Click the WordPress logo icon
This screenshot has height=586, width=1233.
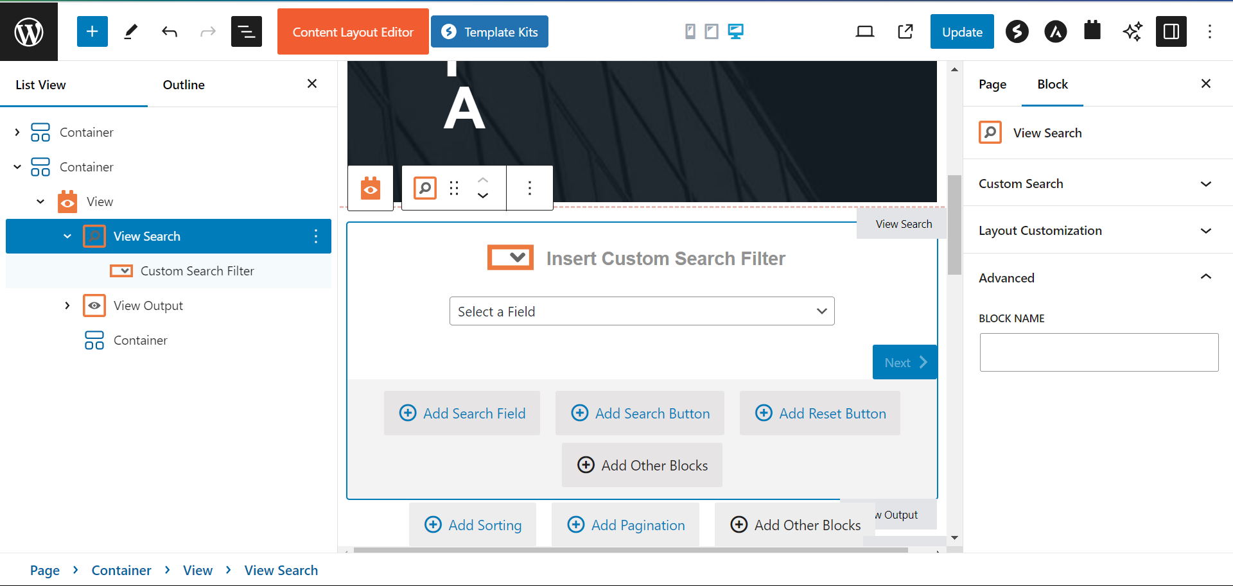pyautogui.click(x=29, y=31)
